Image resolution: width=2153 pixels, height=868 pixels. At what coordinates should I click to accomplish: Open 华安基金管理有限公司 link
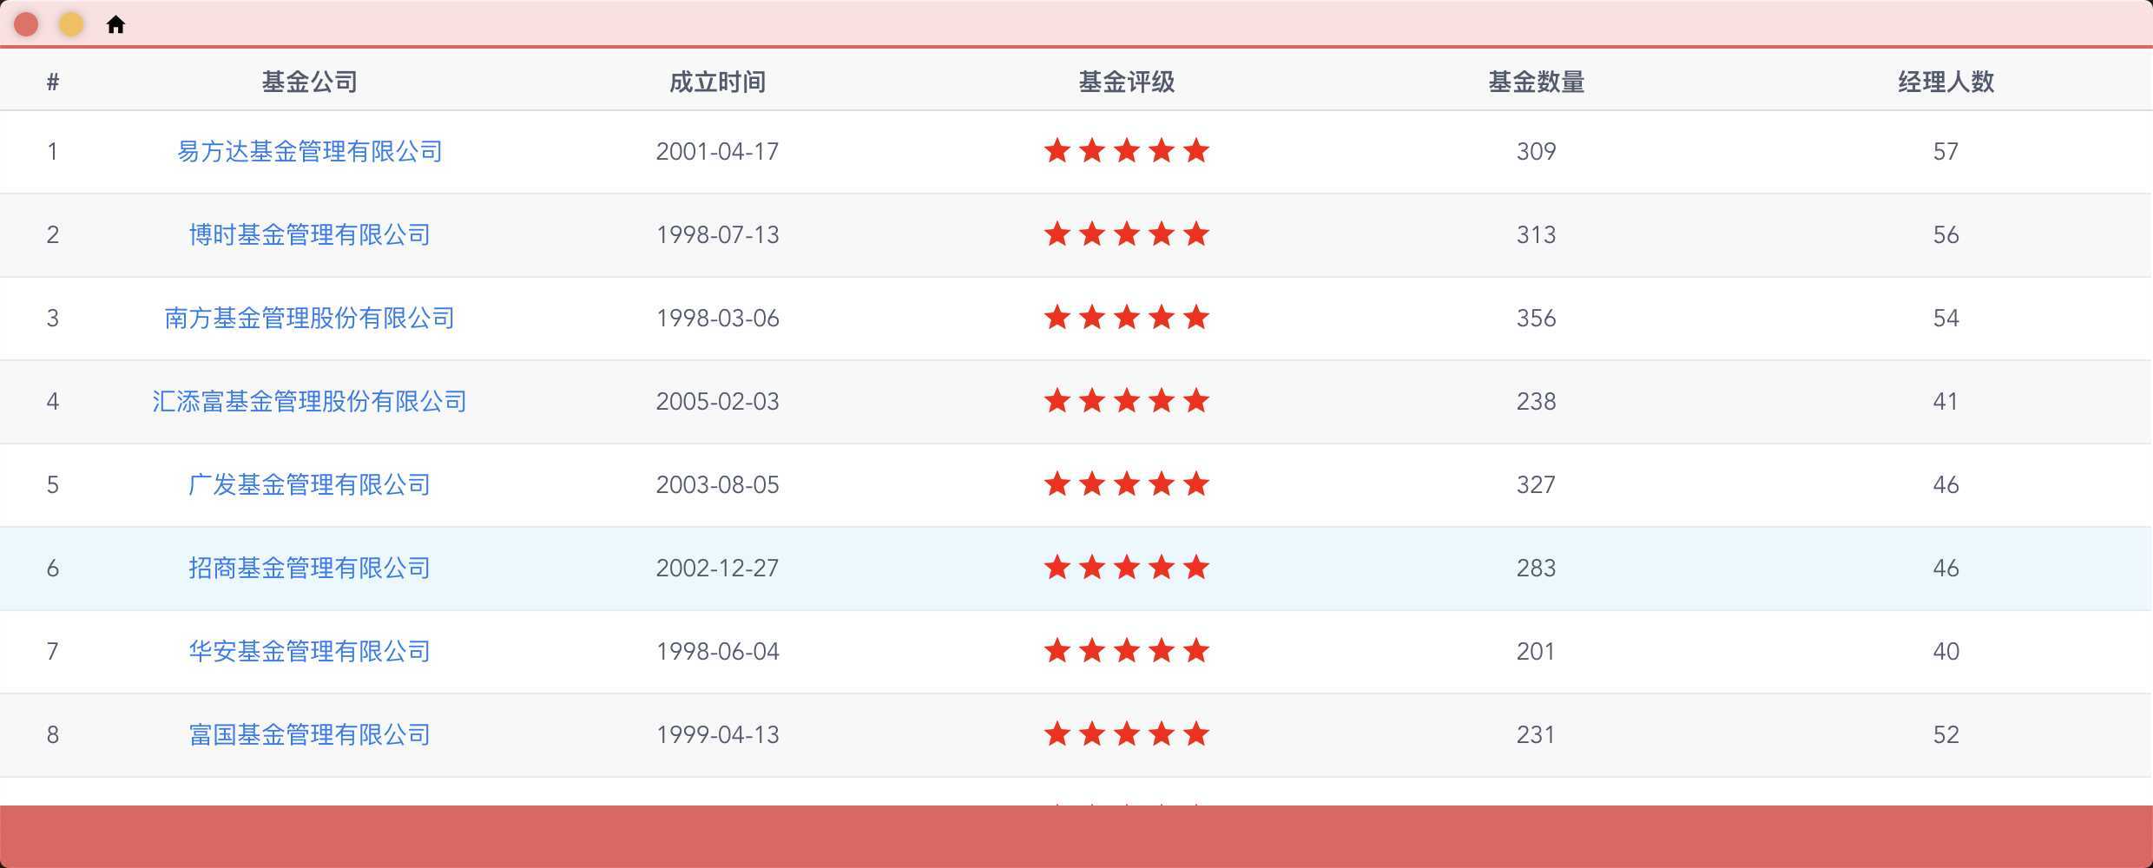click(x=310, y=651)
